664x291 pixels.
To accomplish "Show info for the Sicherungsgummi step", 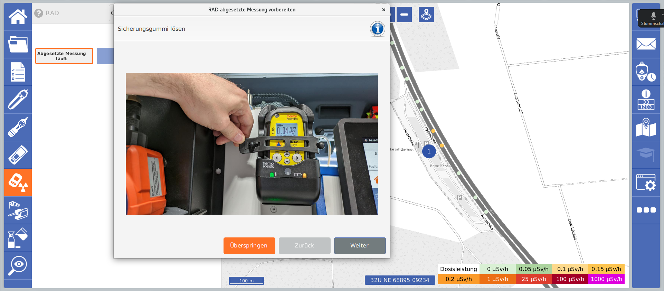I will tap(378, 29).
